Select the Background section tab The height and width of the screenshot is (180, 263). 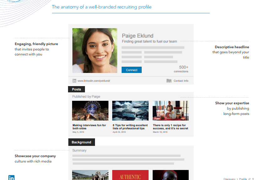pyautogui.click(x=82, y=142)
